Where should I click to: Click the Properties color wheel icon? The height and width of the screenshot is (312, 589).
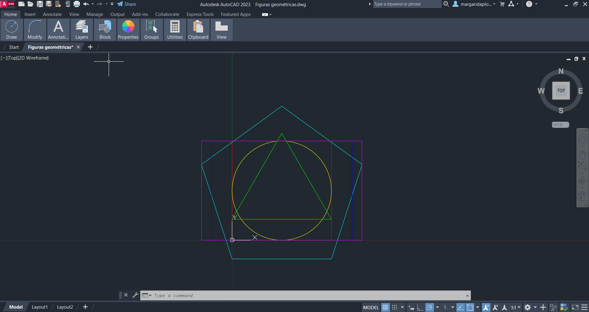pos(128,27)
